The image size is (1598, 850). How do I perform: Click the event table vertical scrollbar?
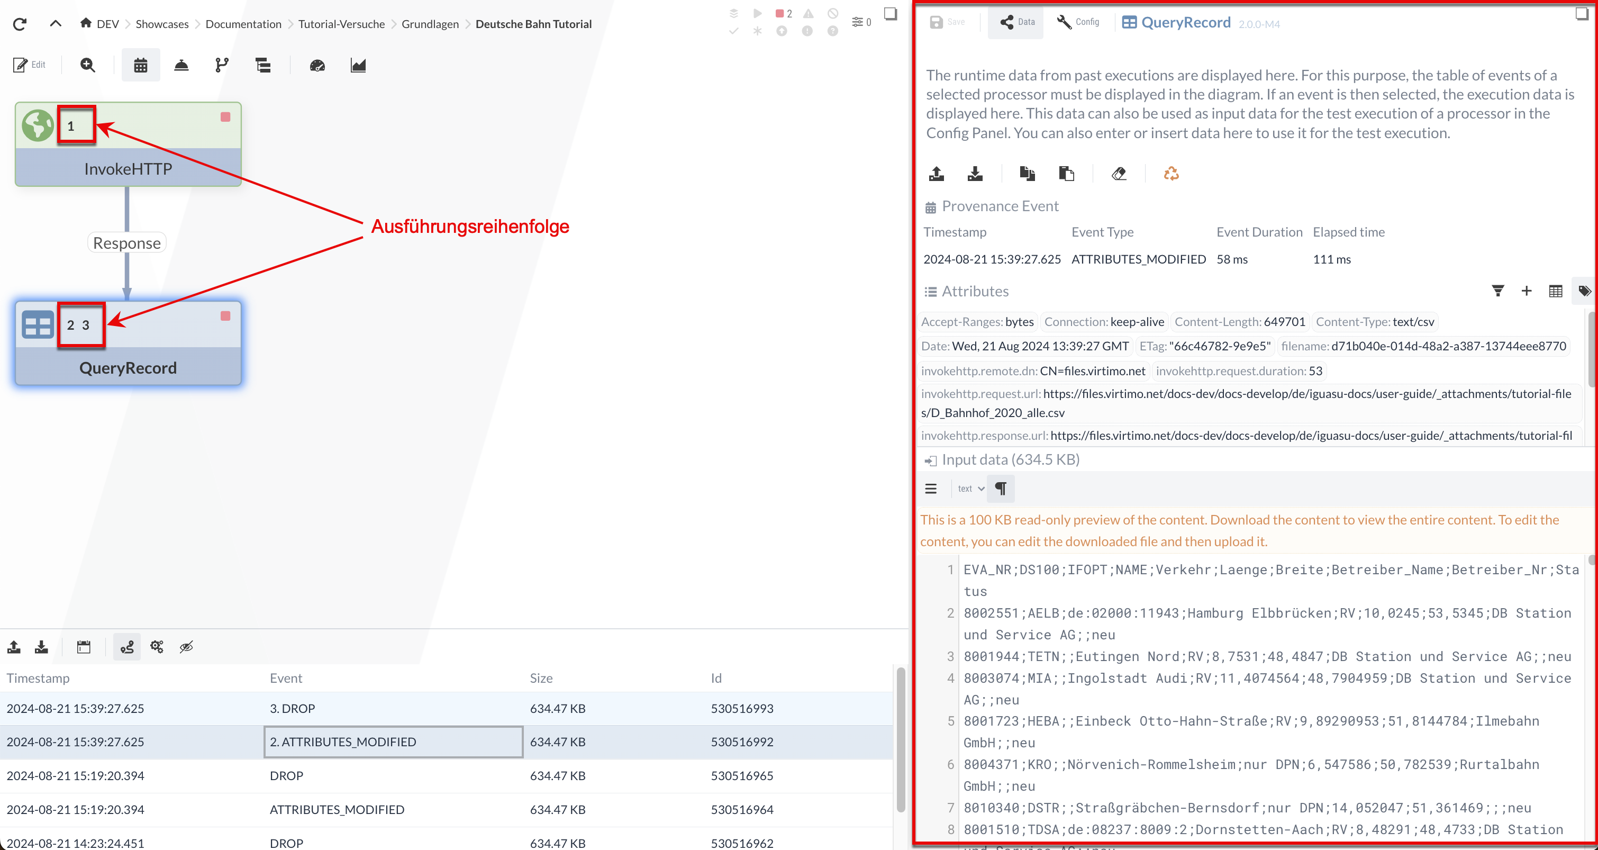[x=901, y=739]
